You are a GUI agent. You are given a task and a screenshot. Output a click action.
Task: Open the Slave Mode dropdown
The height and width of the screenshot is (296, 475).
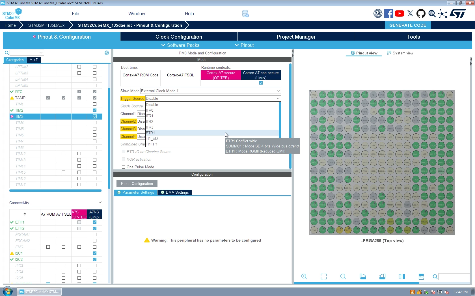(x=211, y=91)
